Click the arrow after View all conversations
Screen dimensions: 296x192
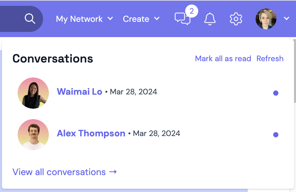pos(113,172)
